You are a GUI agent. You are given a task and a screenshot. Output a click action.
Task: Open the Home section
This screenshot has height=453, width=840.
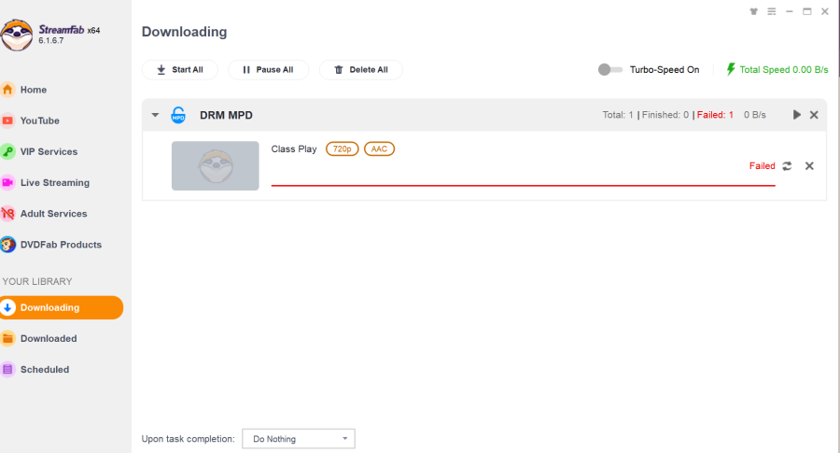pos(34,90)
